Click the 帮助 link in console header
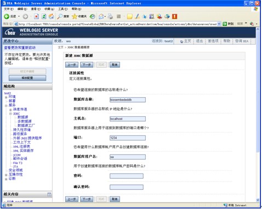This screenshot has height=209, width=262. tap(227, 41)
